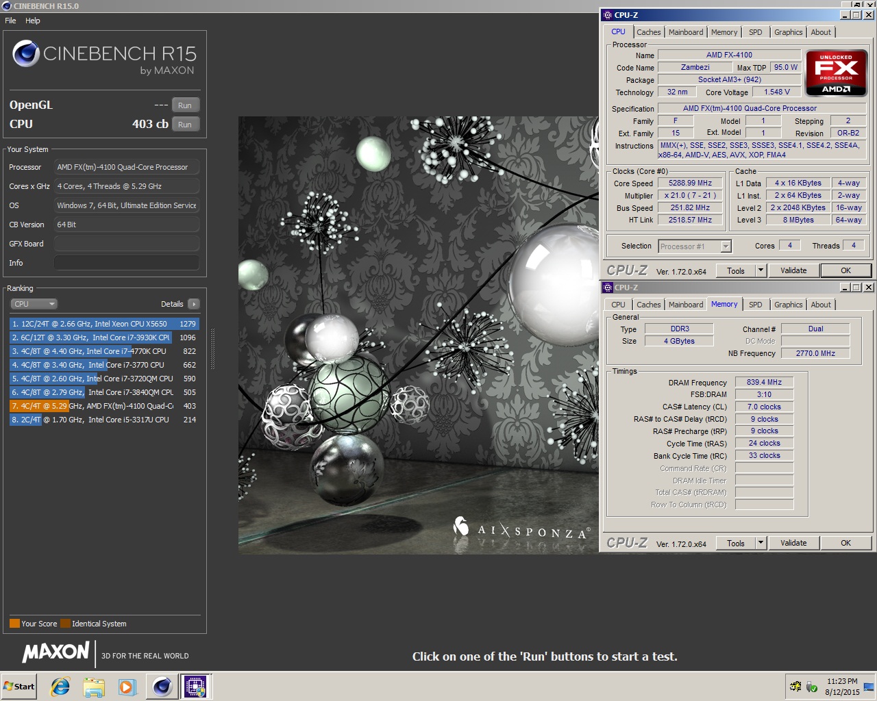Open Memory tab in upper CPU-Z window

(x=724, y=32)
